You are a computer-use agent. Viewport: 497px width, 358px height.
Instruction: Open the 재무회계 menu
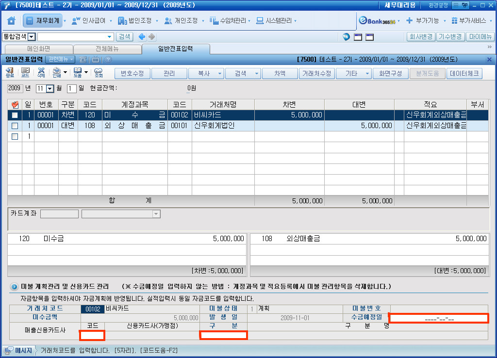click(x=43, y=20)
